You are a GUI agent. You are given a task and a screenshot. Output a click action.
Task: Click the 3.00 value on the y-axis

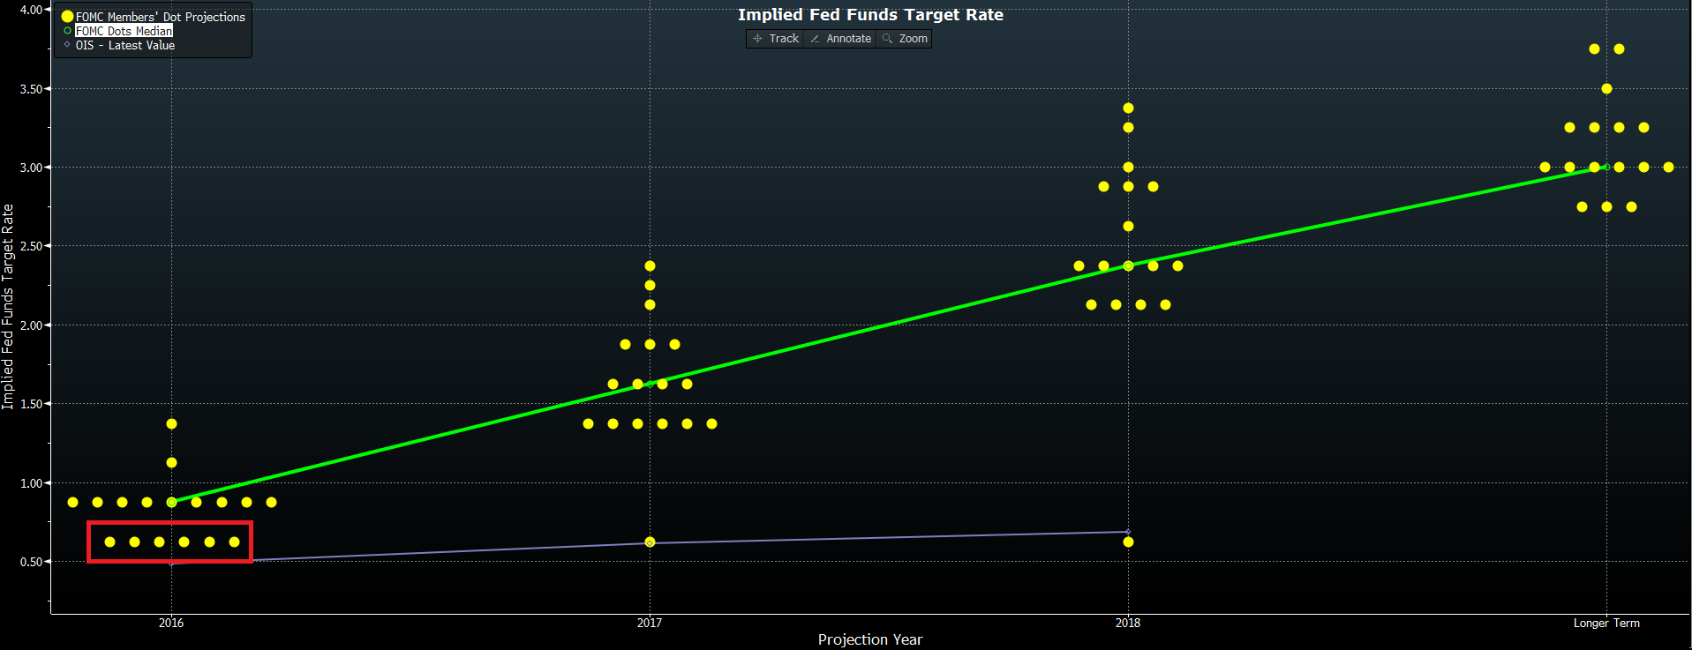coord(31,168)
